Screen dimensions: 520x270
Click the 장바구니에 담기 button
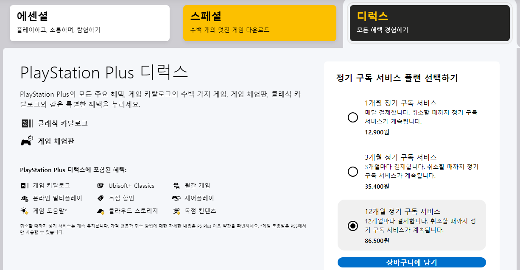[x=411, y=262]
